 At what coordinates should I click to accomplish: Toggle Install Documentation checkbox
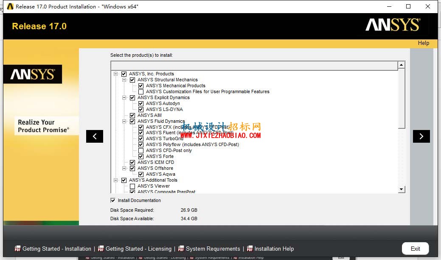(113, 200)
